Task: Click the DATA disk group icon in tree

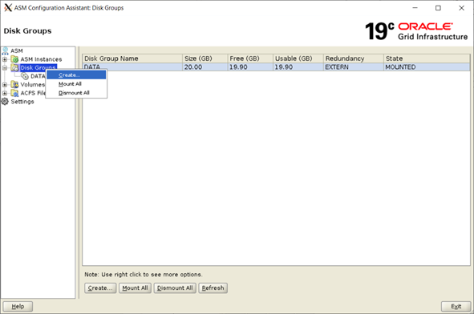Action: coord(25,76)
